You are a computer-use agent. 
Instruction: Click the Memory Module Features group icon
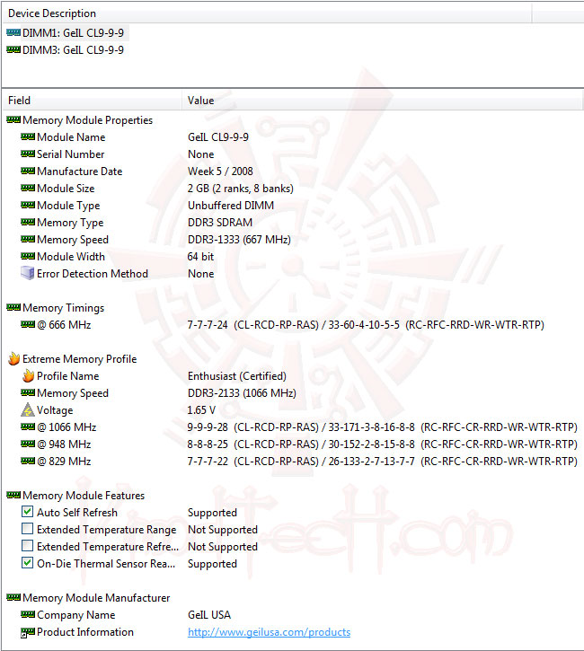click(13, 495)
